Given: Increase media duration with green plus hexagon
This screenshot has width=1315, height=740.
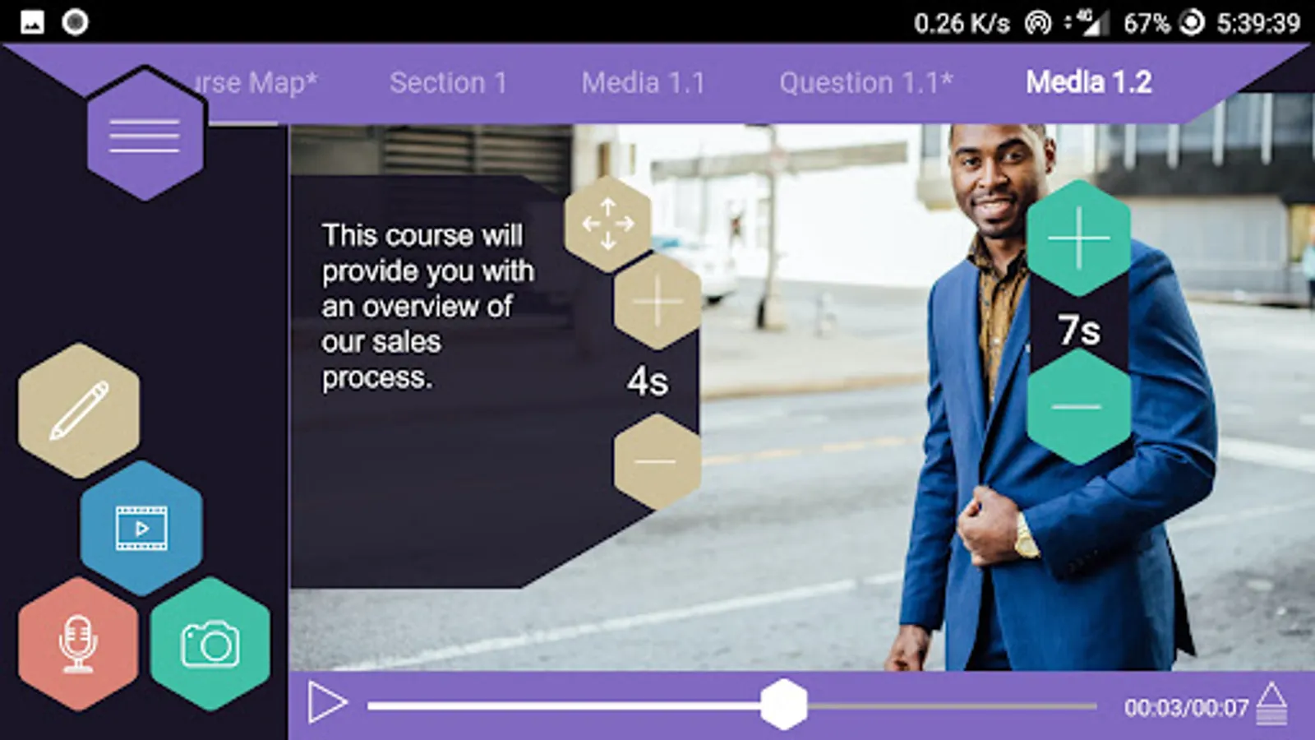Looking at the screenshot, I should click(x=1078, y=238).
